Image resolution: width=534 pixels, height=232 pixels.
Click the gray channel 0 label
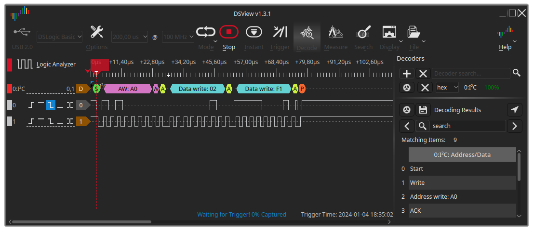click(82, 105)
